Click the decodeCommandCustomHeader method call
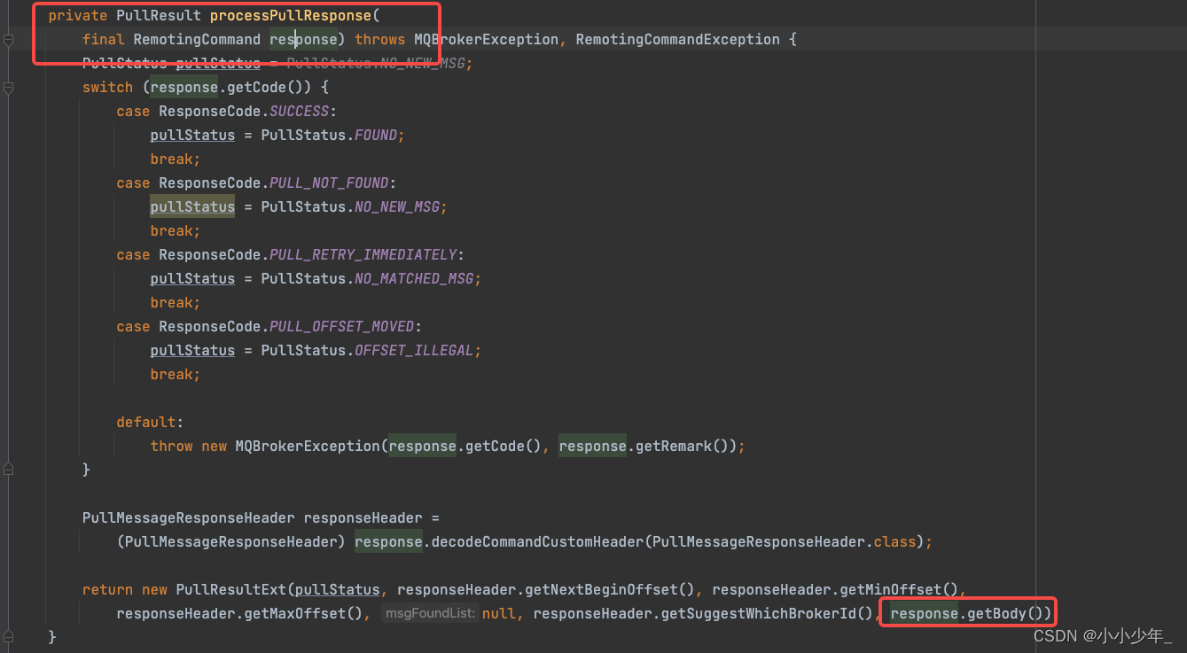Screen dimensions: 1187x653 click(537, 542)
